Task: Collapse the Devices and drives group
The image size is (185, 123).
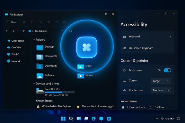Action: (34, 84)
